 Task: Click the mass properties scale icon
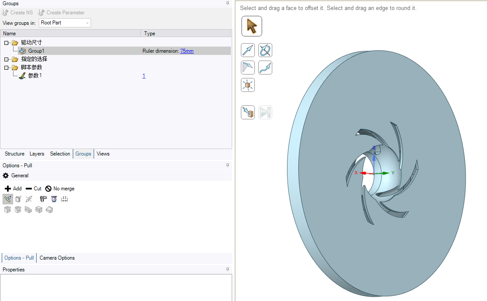point(54,199)
